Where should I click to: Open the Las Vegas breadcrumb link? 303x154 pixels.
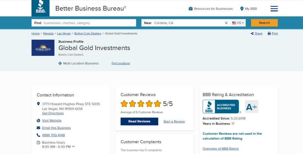click(x=64, y=34)
